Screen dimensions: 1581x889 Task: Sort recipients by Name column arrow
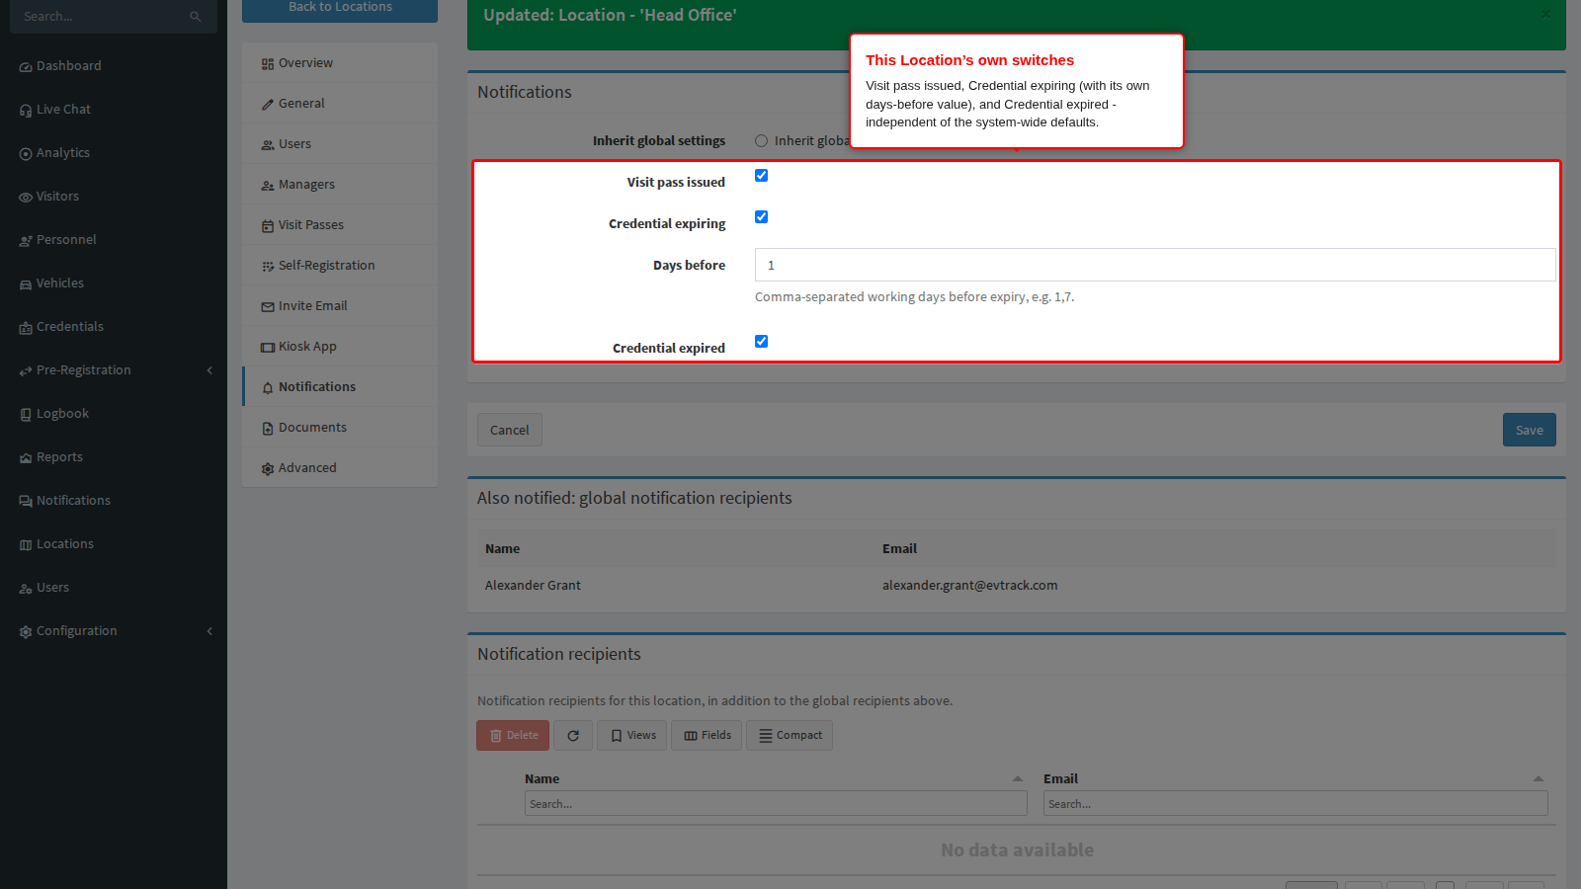[x=1018, y=779]
